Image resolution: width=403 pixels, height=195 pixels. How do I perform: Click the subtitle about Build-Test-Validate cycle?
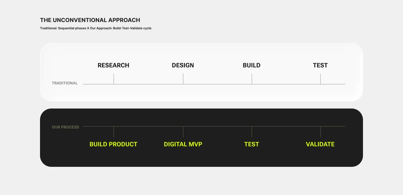point(96,28)
